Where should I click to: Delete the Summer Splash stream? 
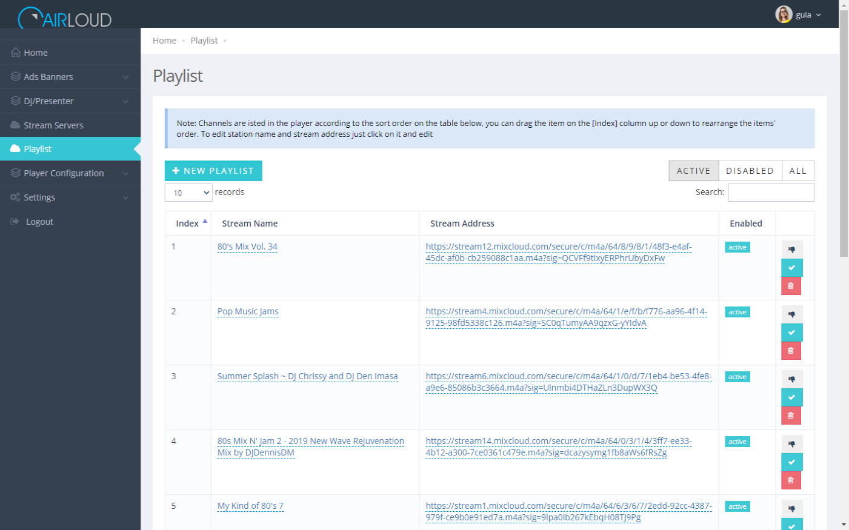(791, 416)
